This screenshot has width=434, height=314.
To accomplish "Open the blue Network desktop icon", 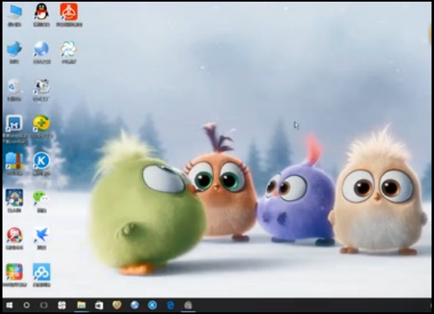I will pos(15,49).
